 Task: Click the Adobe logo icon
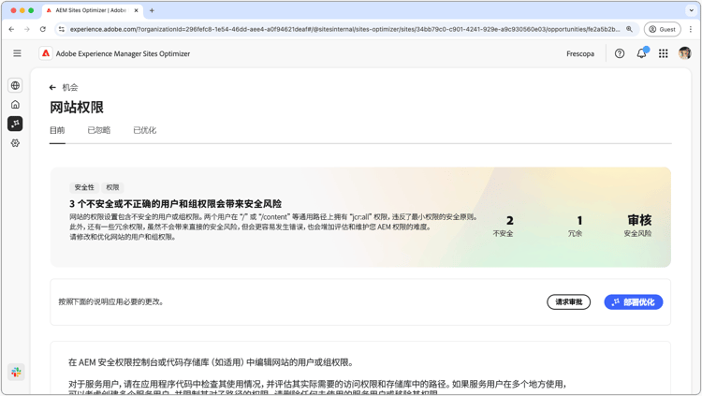click(x=46, y=53)
